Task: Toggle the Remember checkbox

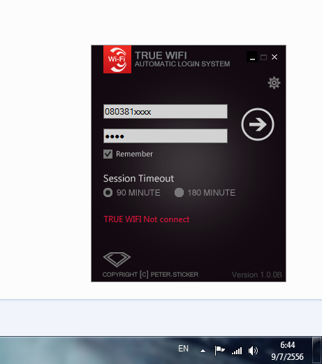Action: 108,154
